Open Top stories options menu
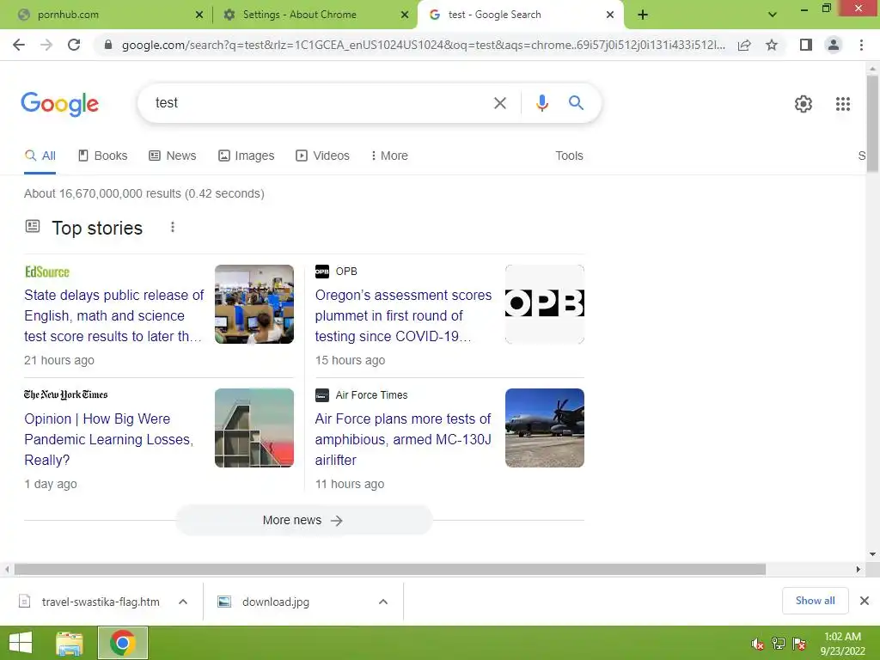The height and width of the screenshot is (660, 880). point(172,227)
